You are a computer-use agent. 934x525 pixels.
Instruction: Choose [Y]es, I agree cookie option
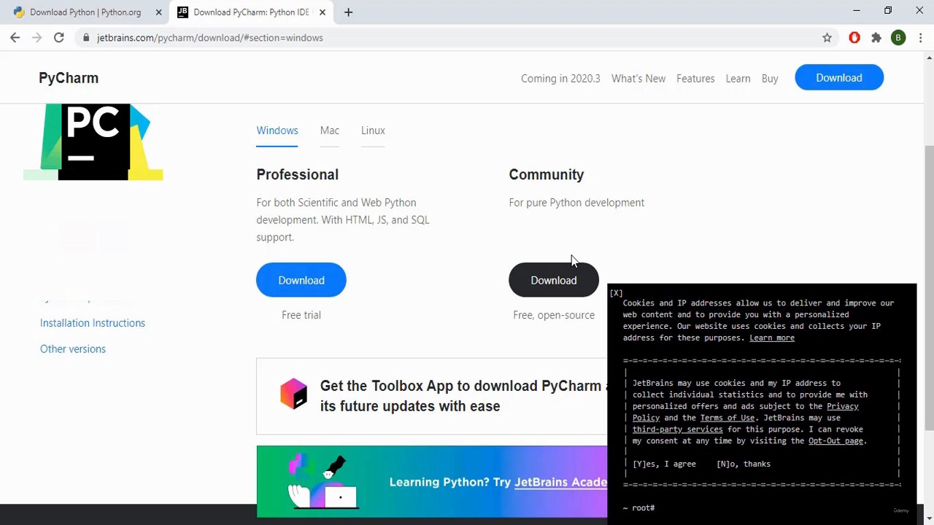coord(664,464)
